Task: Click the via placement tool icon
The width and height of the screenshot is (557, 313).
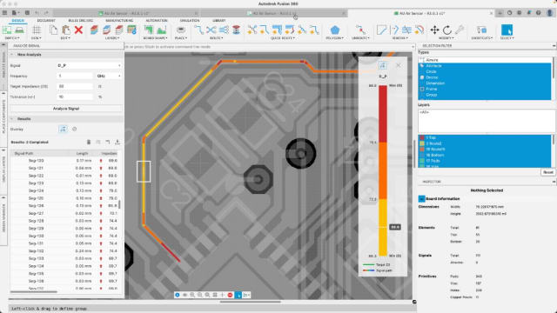Action: [236, 30]
